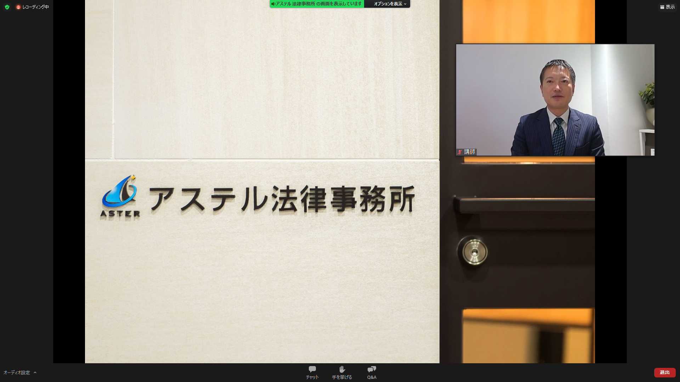This screenshot has width=680, height=382.
Task: Click the レコーディング中 recording status text
Action: click(x=35, y=7)
